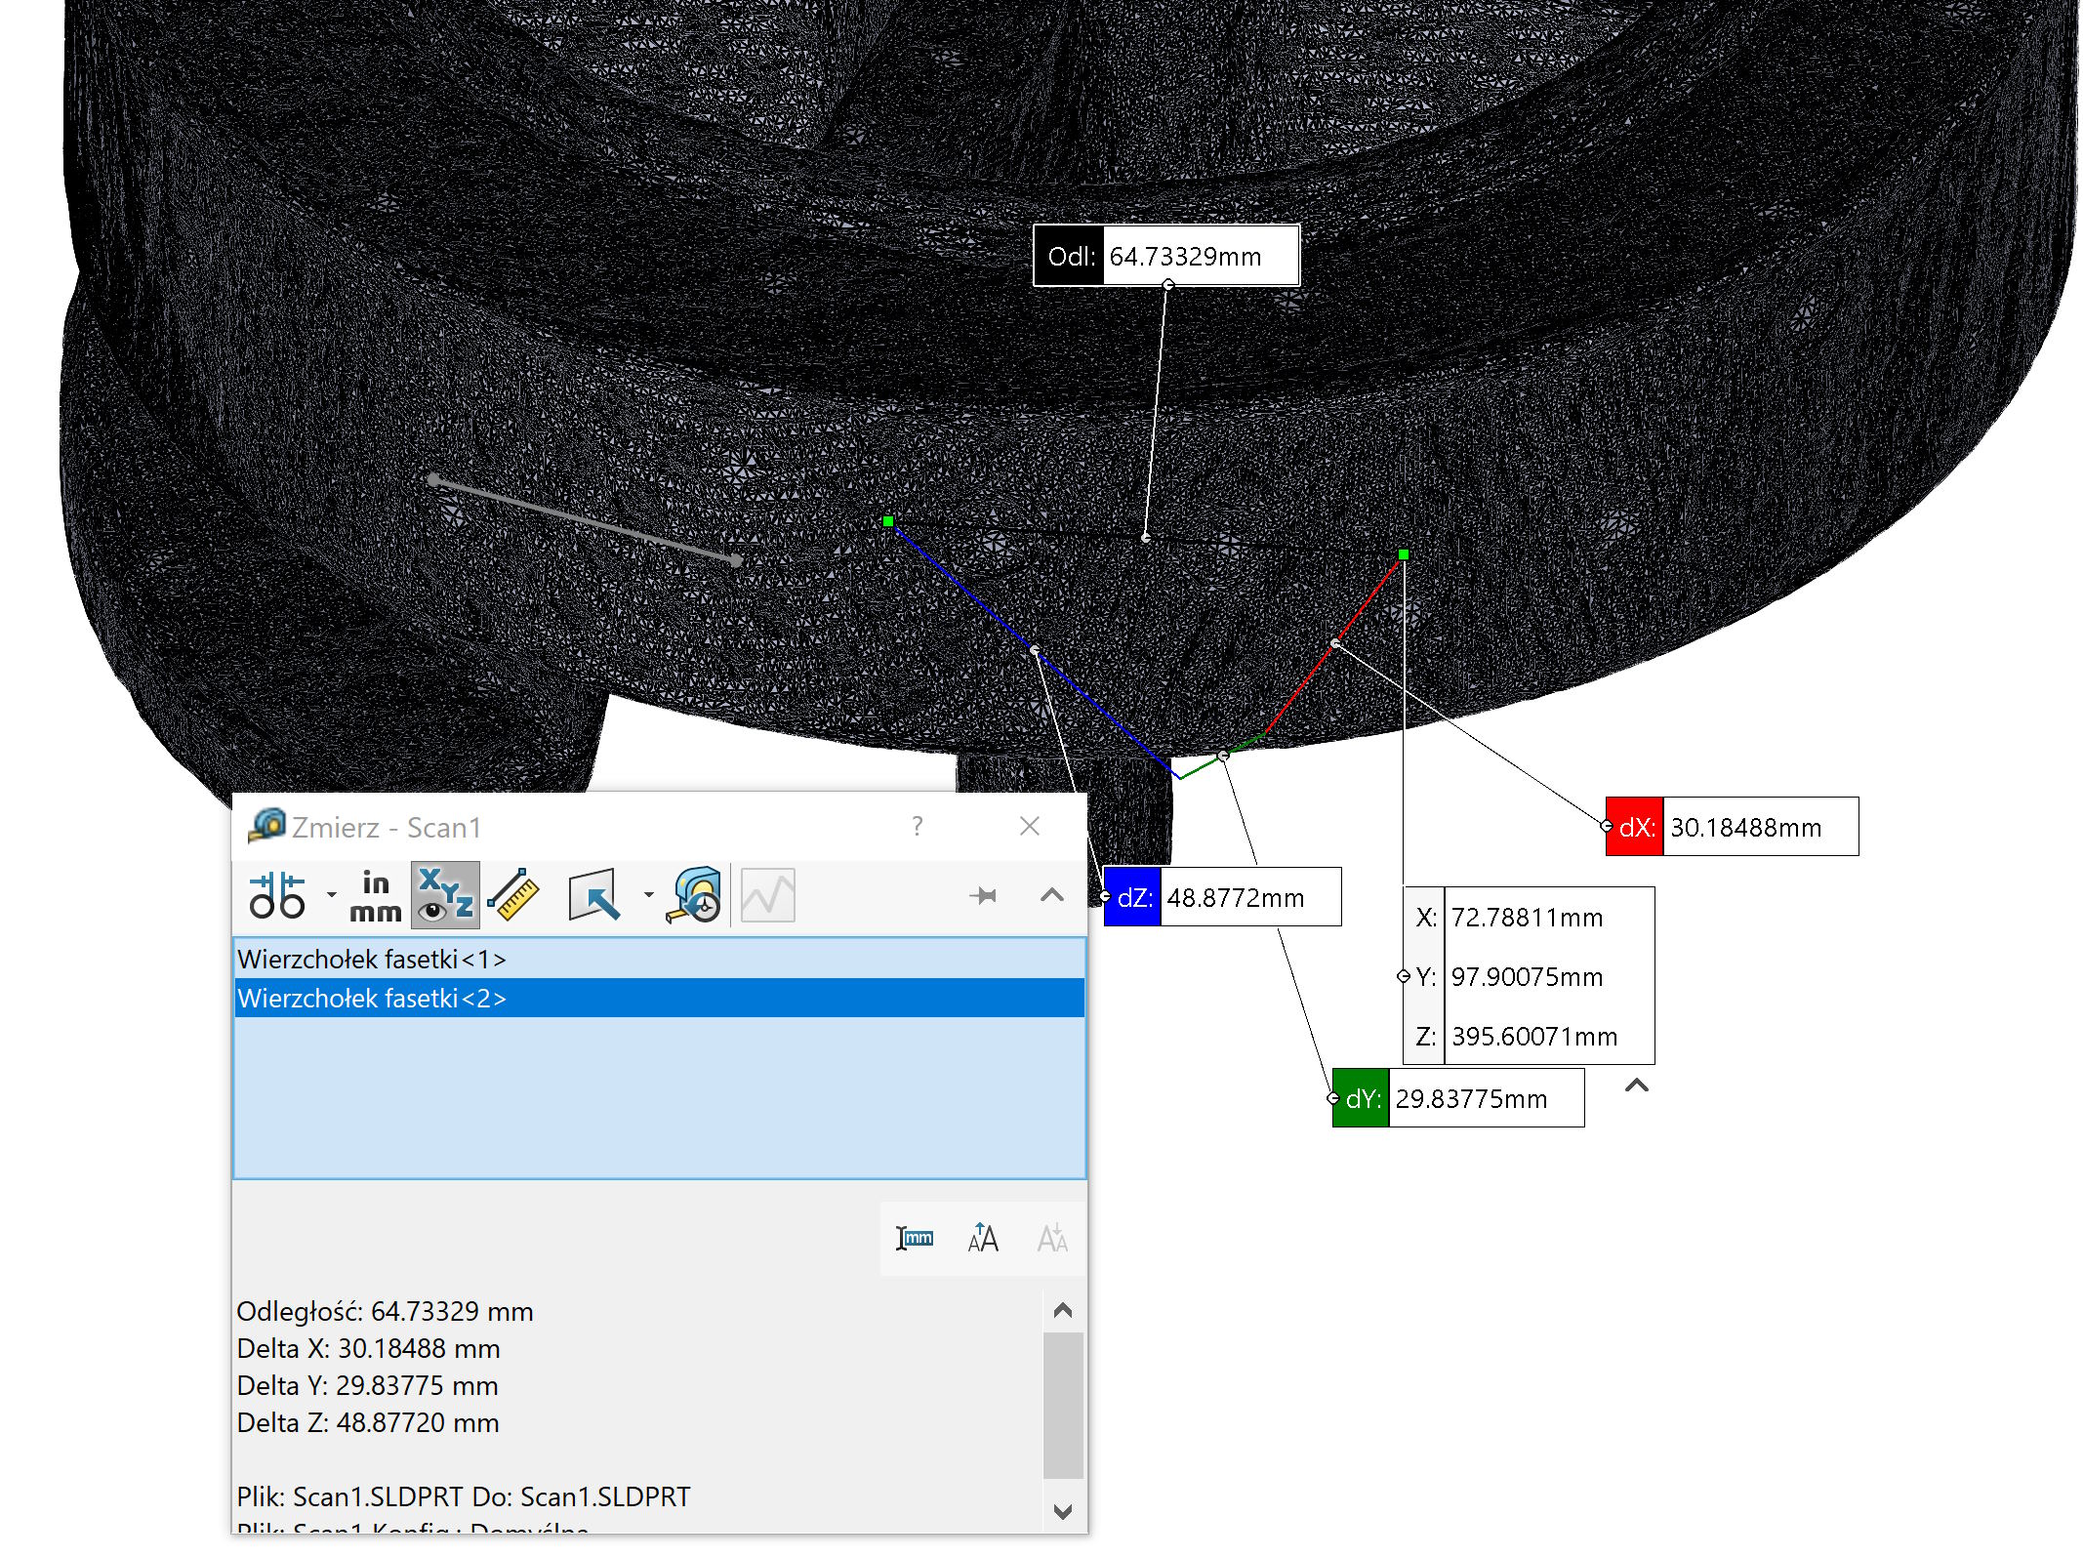Open help with the question mark
Screen dimensions: 2083x1557
917,826
